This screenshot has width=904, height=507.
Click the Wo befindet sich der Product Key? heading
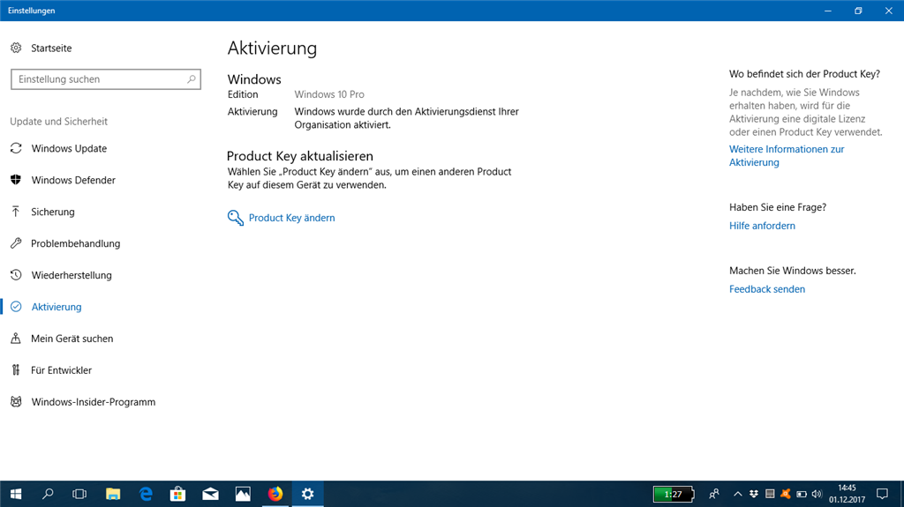tap(804, 74)
